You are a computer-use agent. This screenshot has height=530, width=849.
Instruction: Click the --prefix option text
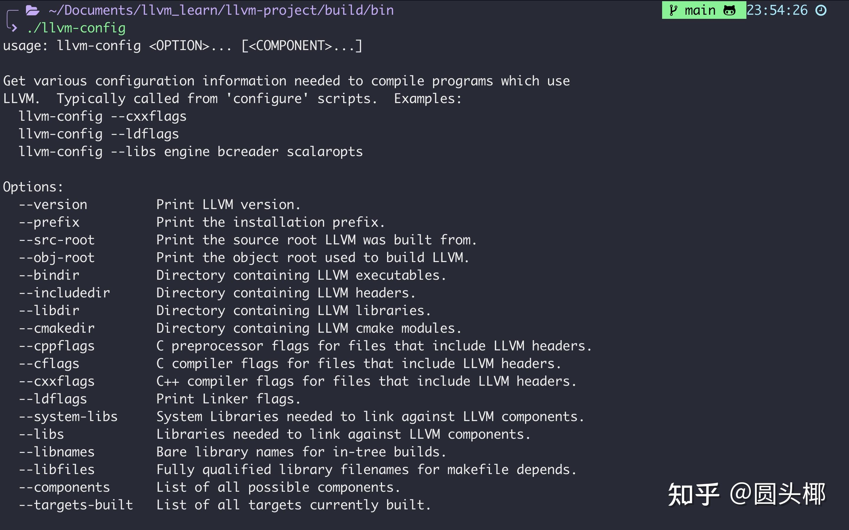(x=49, y=222)
